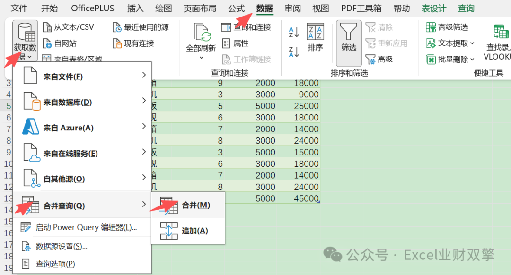This screenshot has height=275, width=511.
Task: Switch to the 查询 tab
Action: coord(467,8)
